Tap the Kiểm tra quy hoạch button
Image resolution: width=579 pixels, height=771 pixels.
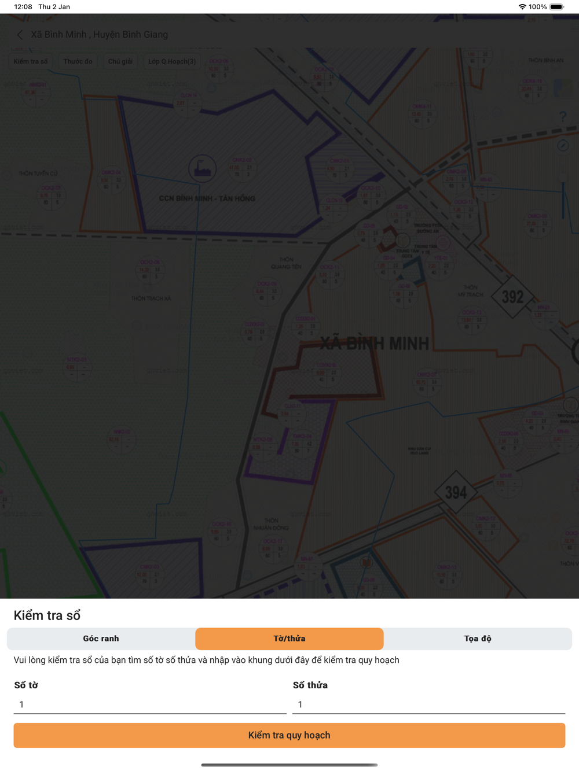point(289,735)
